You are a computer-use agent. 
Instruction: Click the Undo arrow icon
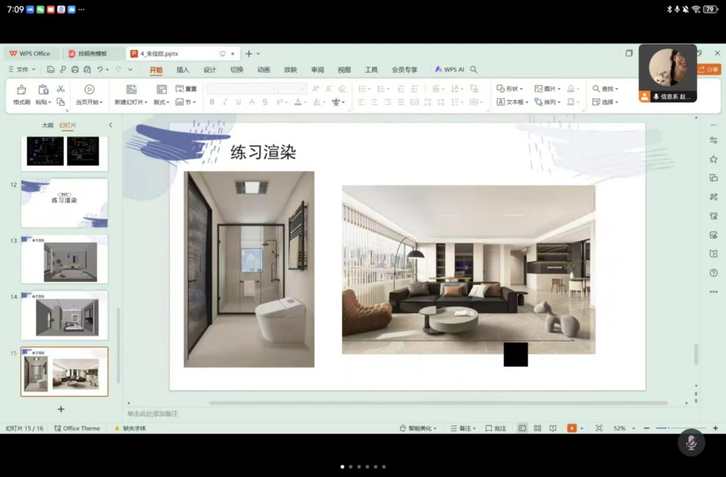pos(100,70)
